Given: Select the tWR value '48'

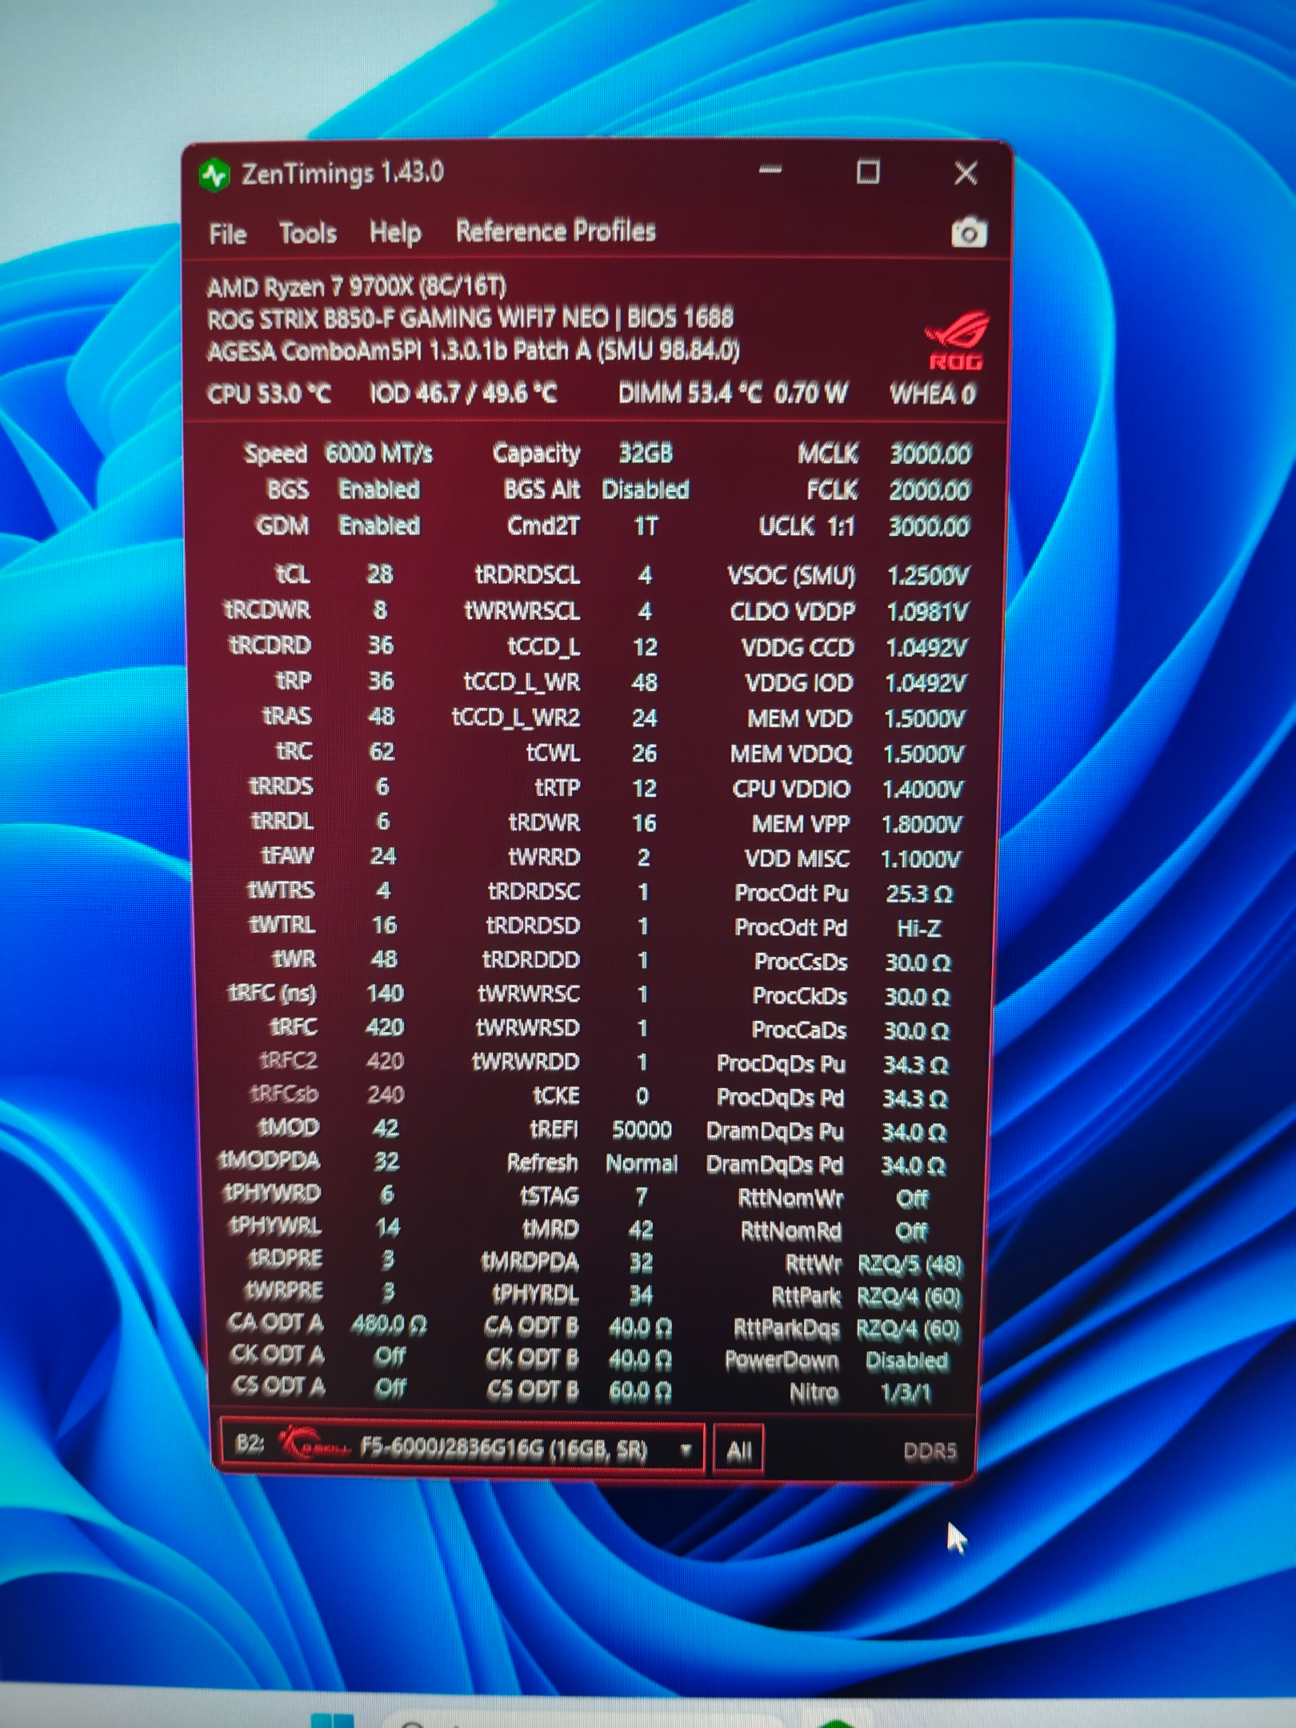Looking at the screenshot, I should pyautogui.click(x=384, y=959).
